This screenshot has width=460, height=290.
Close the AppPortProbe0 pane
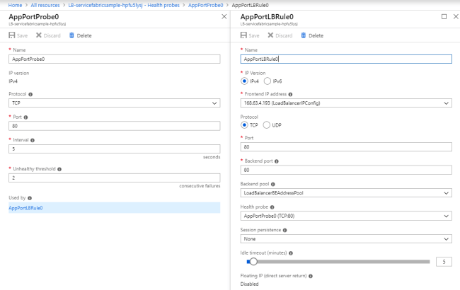point(224,17)
